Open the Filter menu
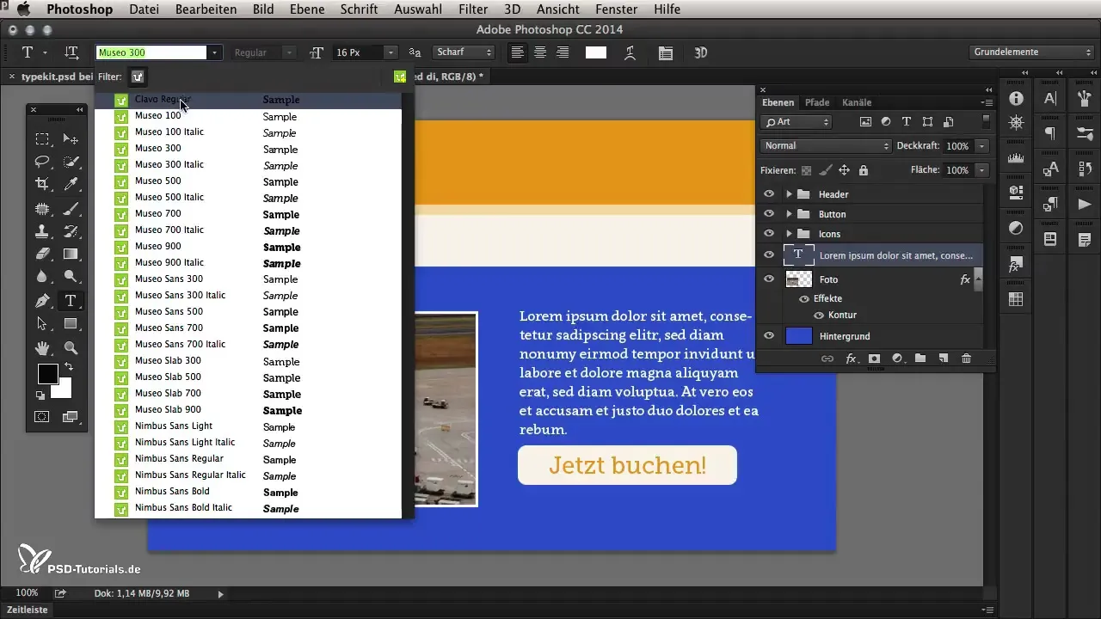1101x619 pixels. click(x=472, y=9)
